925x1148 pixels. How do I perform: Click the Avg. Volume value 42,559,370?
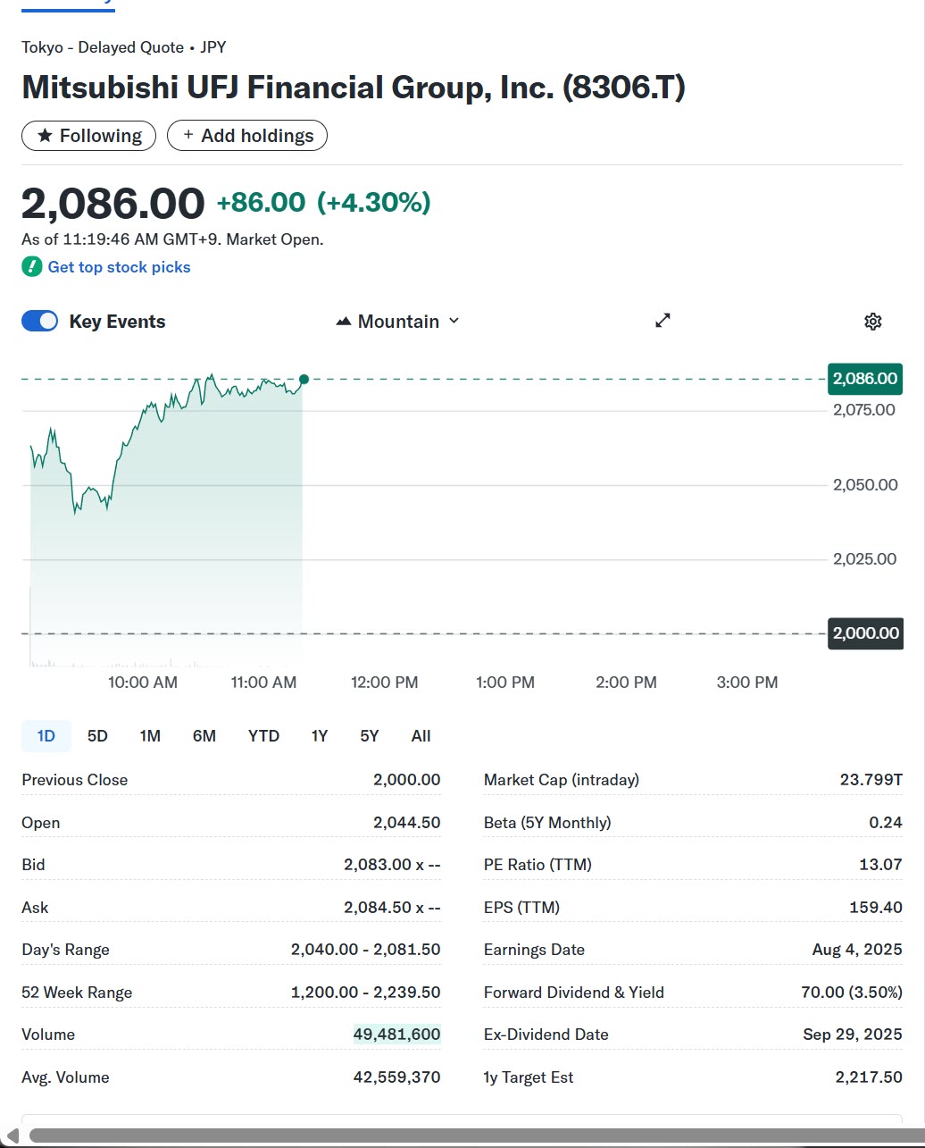click(x=397, y=1077)
